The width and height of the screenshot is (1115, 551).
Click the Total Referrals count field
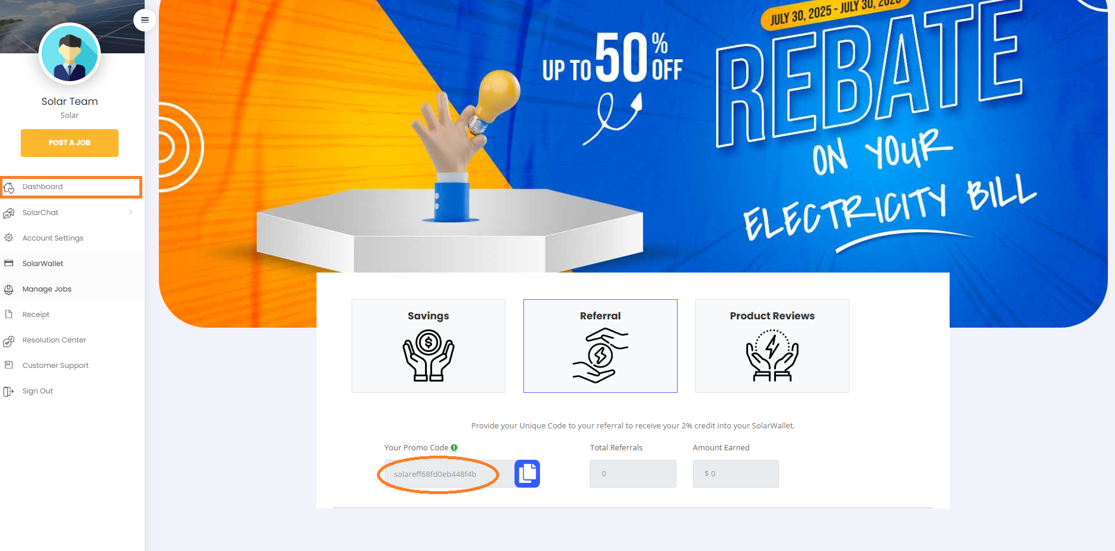click(x=632, y=474)
